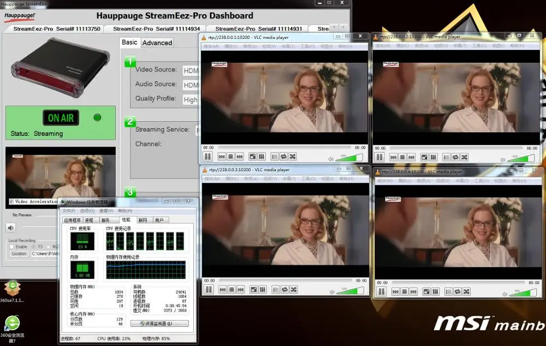Open the Audio Source dropdown

191,85
